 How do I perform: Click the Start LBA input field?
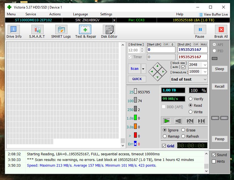click(x=161, y=50)
